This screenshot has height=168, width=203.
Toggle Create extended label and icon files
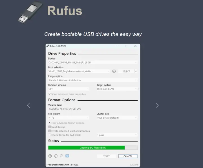pos(49,131)
